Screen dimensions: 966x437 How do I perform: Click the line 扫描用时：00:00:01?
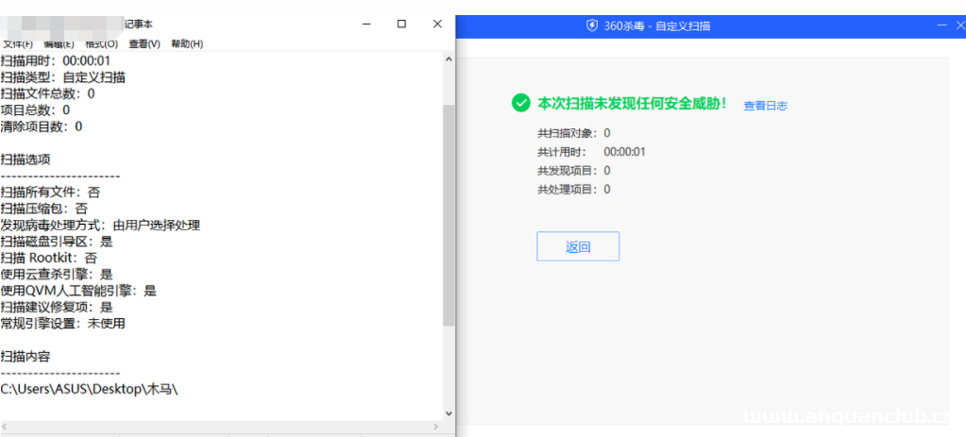[x=56, y=60]
